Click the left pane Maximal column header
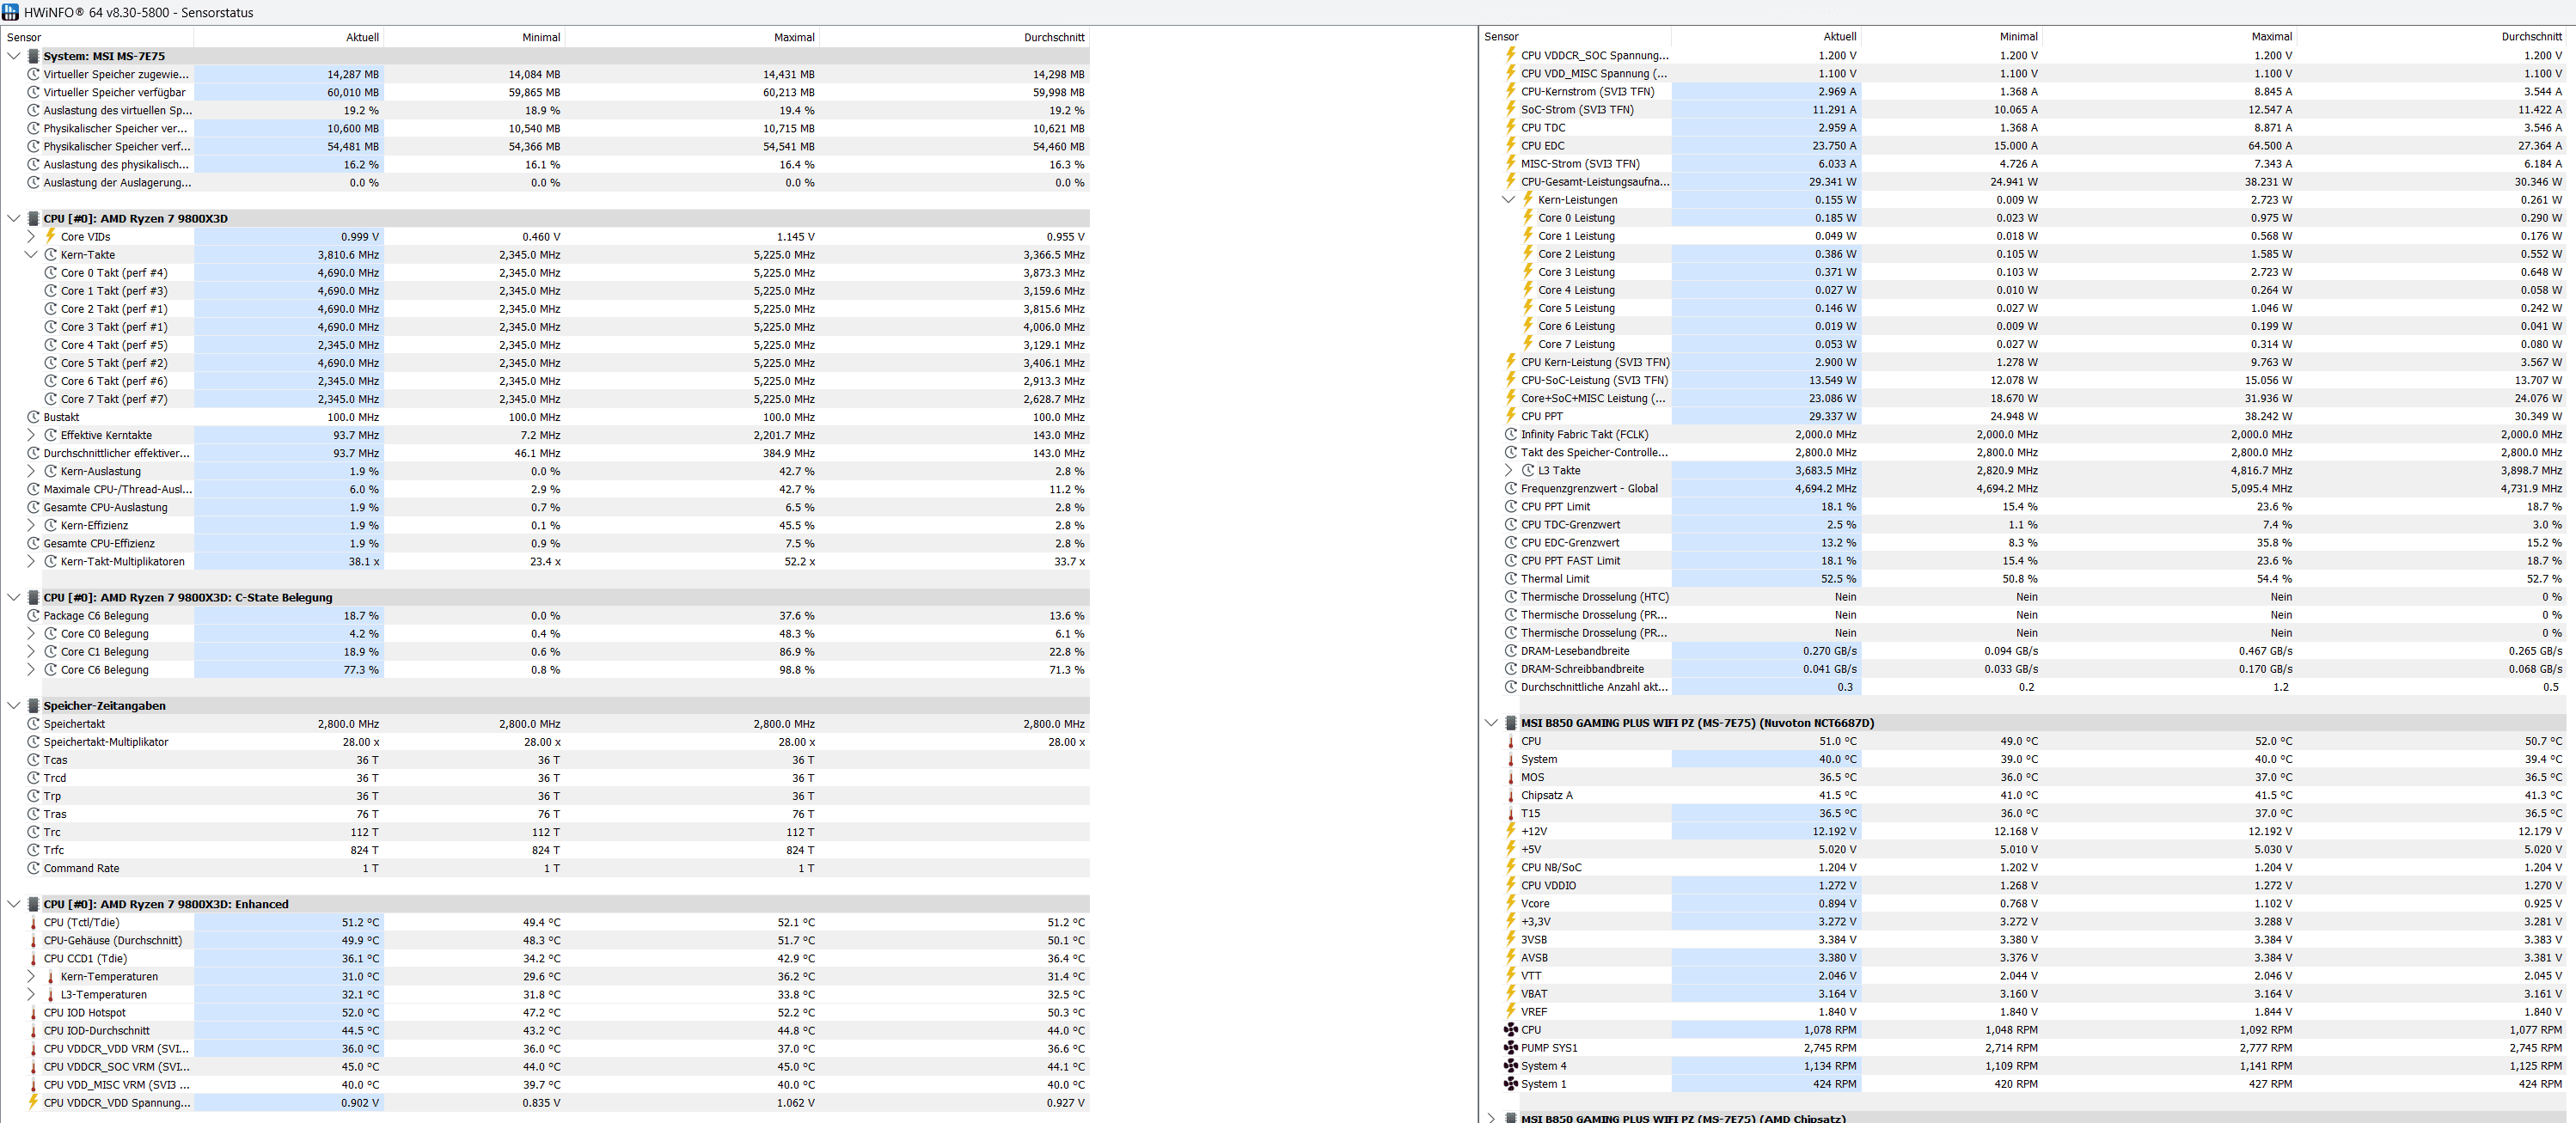The image size is (2576, 1123). pyautogui.click(x=793, y=37)
